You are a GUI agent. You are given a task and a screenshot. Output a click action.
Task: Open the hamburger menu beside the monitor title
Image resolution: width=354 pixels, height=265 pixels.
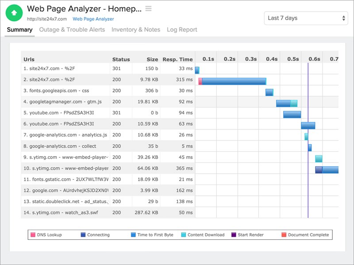pos(148,8)
